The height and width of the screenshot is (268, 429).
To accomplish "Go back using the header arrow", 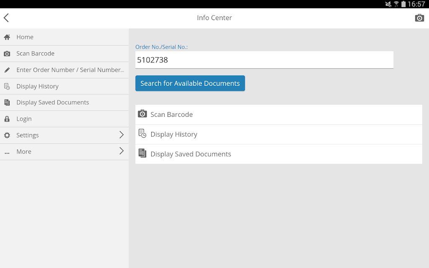I will coord(6,18).
